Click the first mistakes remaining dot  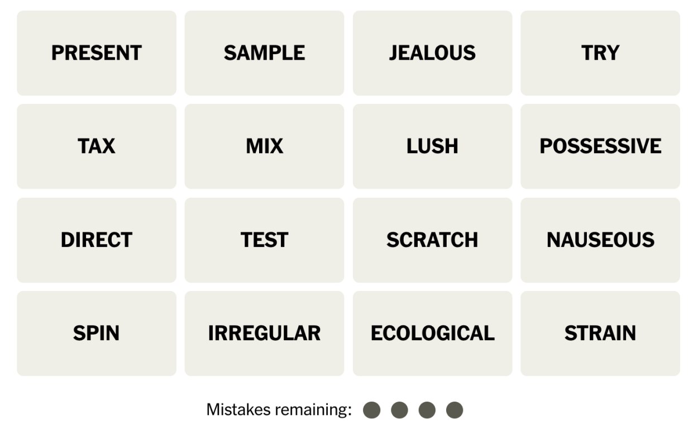pyautogui.click(x=371, y=410)
